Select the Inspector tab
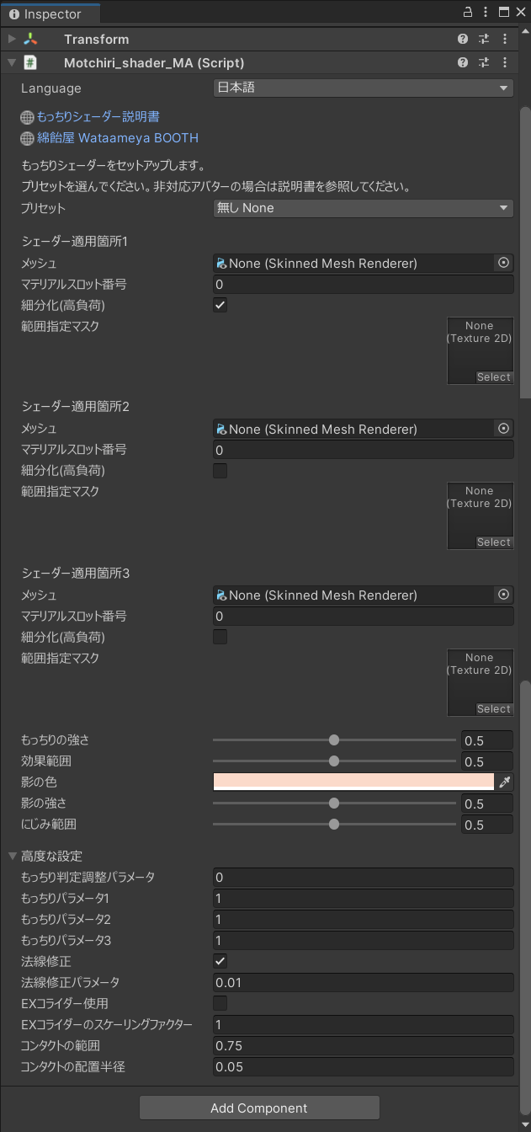531x1132 pixels. point(50,13)
